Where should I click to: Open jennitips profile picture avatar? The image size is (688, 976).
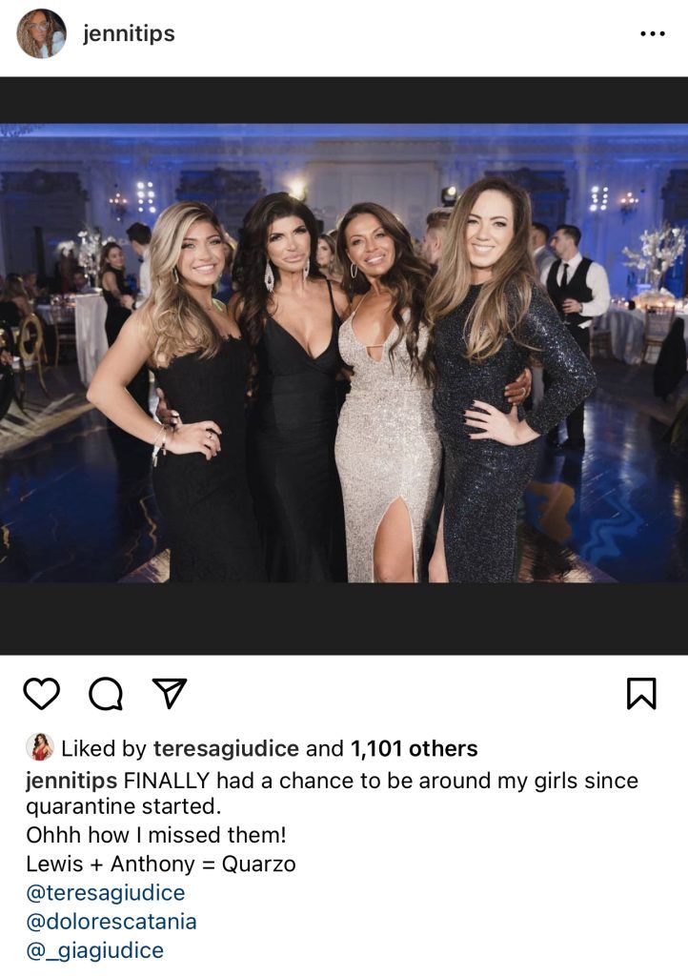point(41,33)
